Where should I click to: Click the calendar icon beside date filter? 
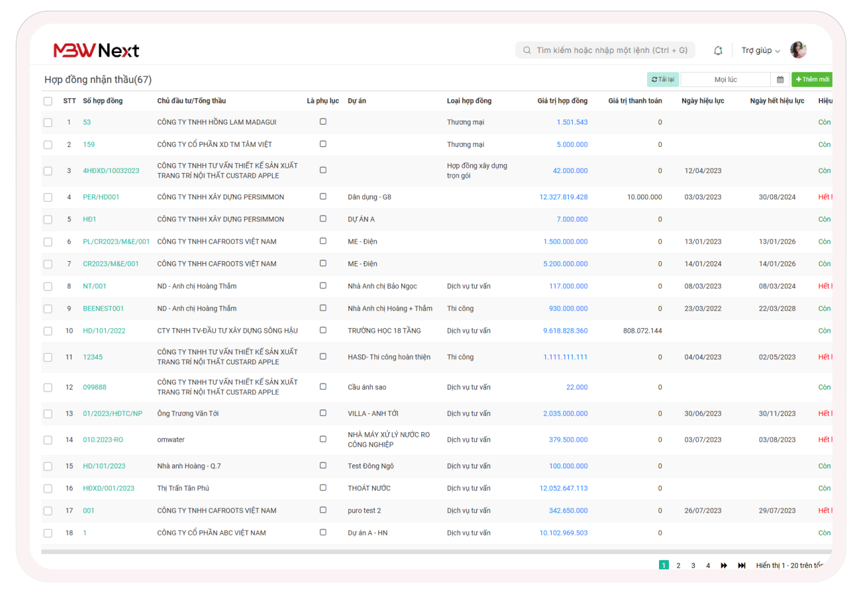click(x=780, y=80)
